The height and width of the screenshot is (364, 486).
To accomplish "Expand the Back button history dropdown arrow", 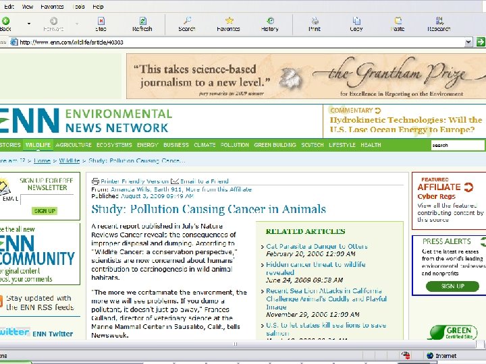I will point(29,23).
